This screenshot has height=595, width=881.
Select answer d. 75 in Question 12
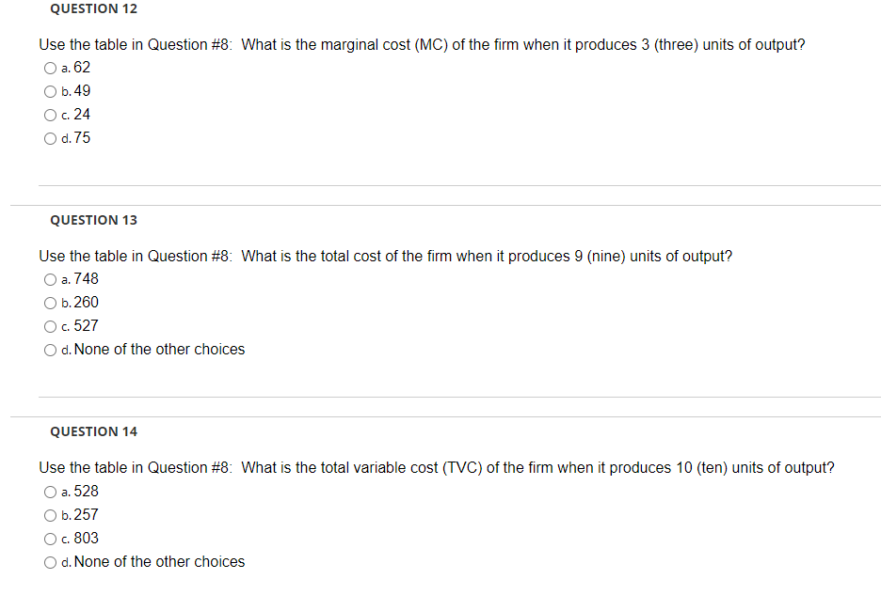pyautogui.click(x=50, y=138)
